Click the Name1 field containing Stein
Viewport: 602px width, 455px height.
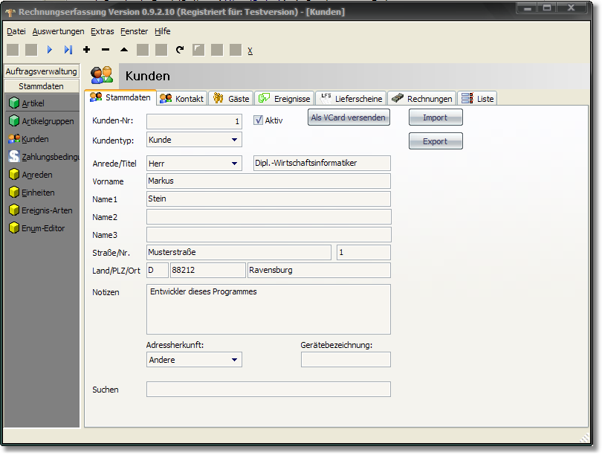269,199
